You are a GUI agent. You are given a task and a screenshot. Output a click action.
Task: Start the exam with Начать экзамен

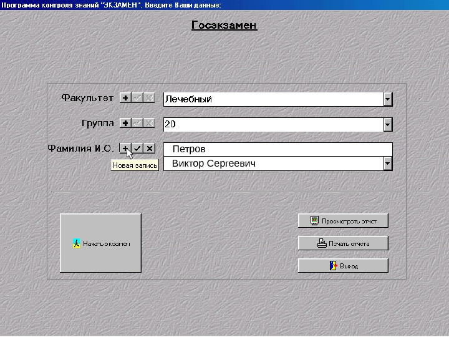(x=100, y=243)
